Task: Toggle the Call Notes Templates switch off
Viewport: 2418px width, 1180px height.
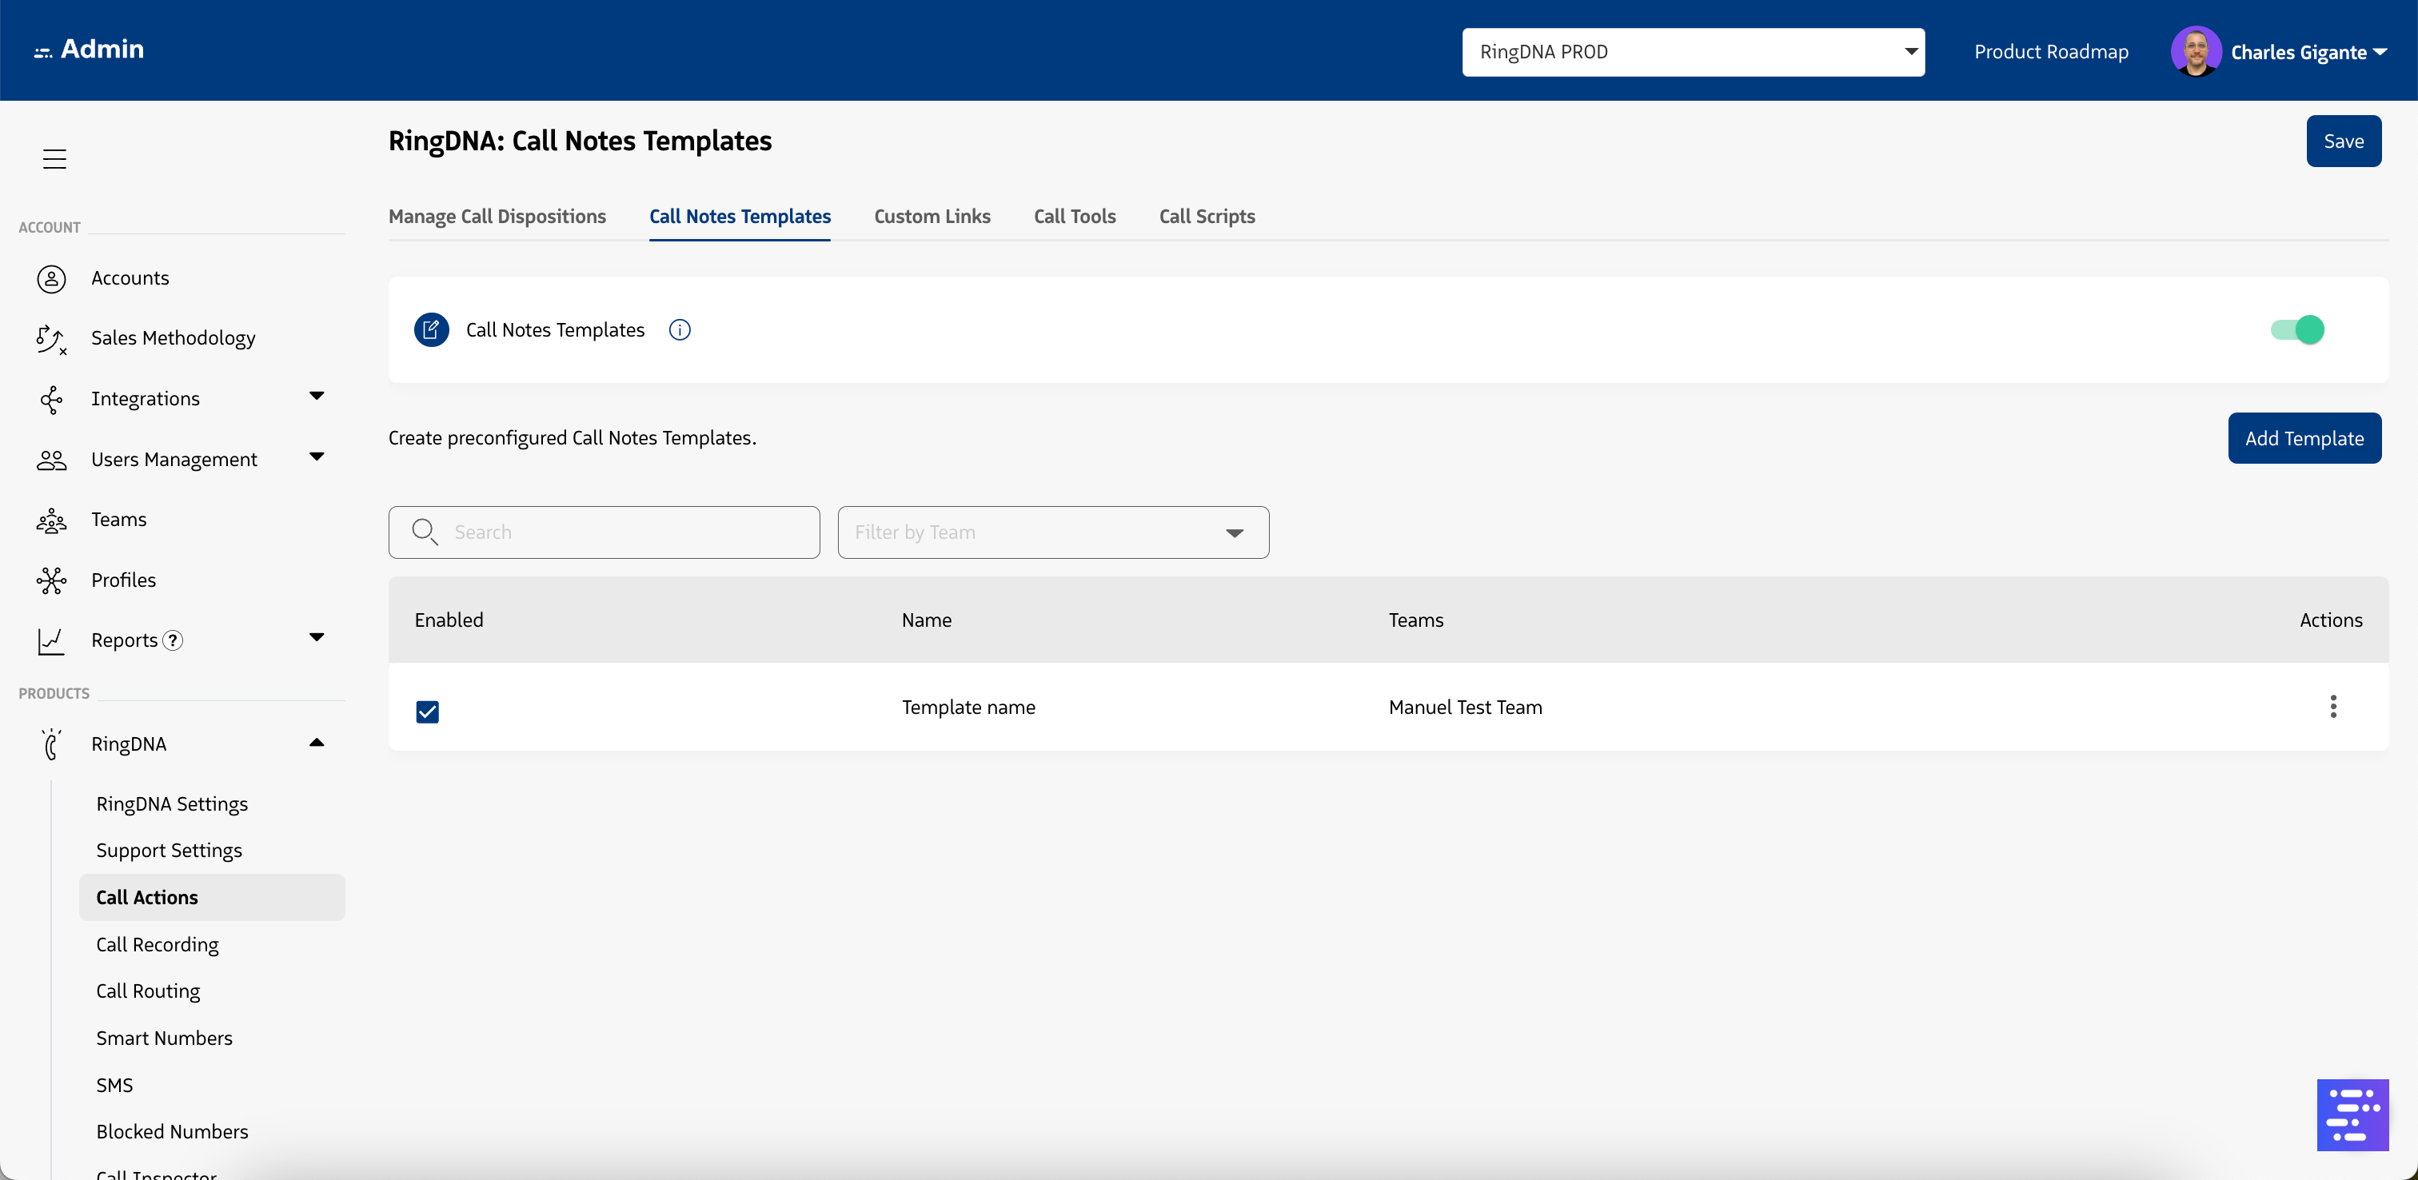Action: (x=2297, y=330)
